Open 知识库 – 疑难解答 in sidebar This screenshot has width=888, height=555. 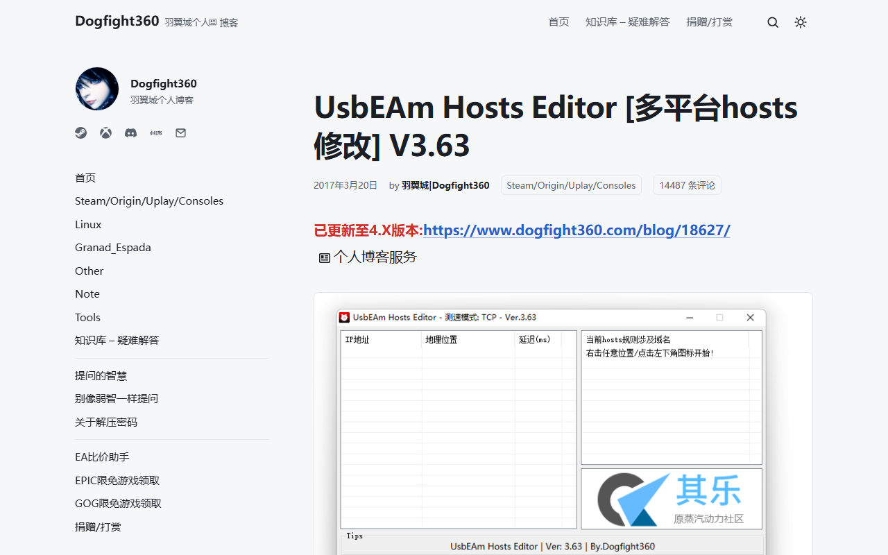117,341
